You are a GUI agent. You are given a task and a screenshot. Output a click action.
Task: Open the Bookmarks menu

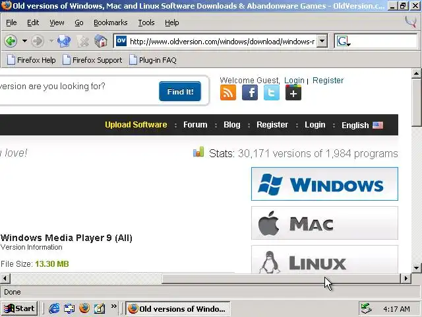point(111,22)
